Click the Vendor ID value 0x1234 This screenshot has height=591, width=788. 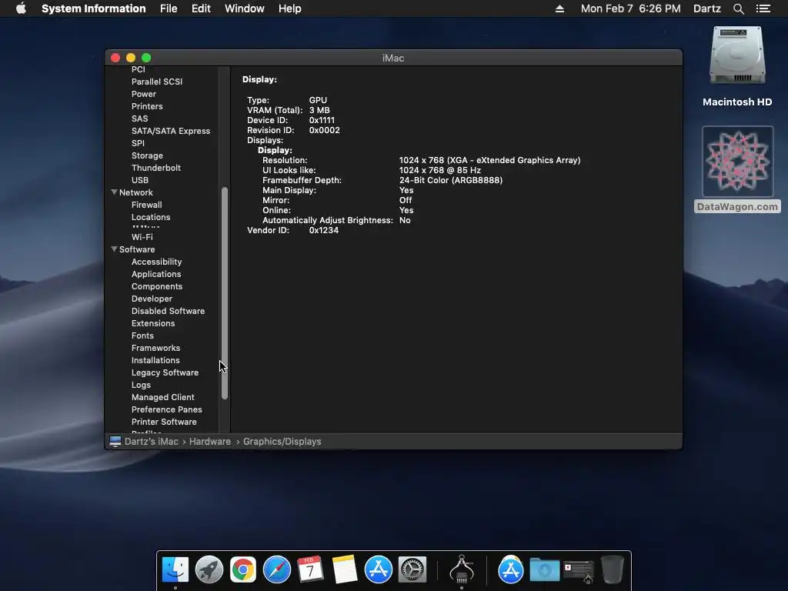tap(324, 230)
